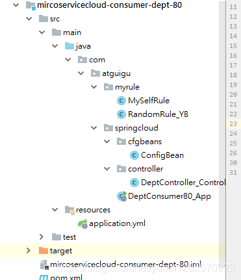Image resolution: width=241 pixels, height=280 pixels.
Task: Click the Maven pom.xml icon
Action: click(44, 277)
